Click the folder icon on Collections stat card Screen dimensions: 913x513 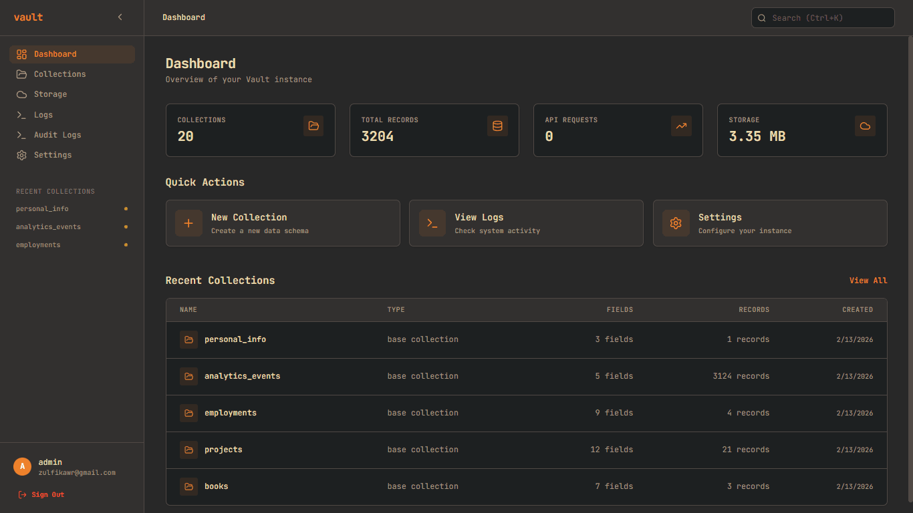coord(313,126)
